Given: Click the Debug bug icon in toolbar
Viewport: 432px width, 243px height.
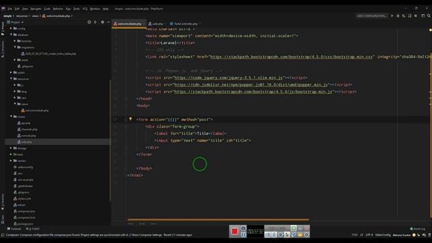Looking at the screenshot, I should [x=398, y=16].
